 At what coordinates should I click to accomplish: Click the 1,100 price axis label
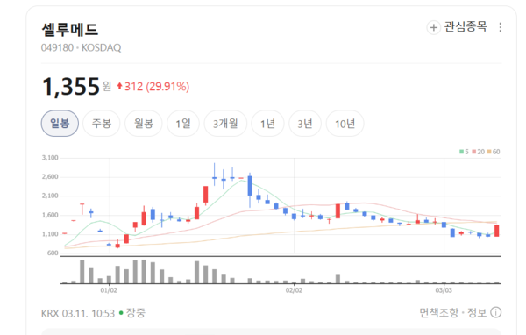click(x=50, y=234)
